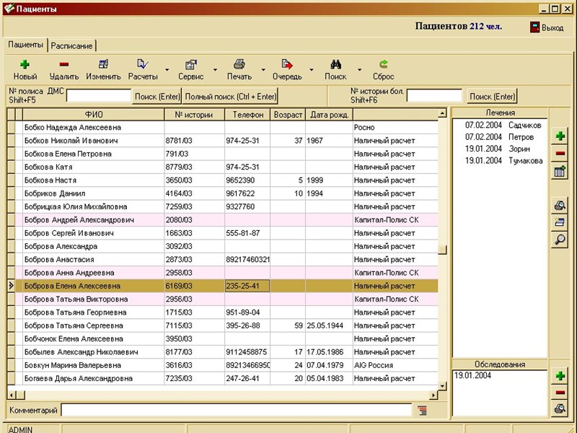Click the red lines icon beside Комментарий field
The width and height of the screenshot is (577, 433).
click(x=422, y=410)
